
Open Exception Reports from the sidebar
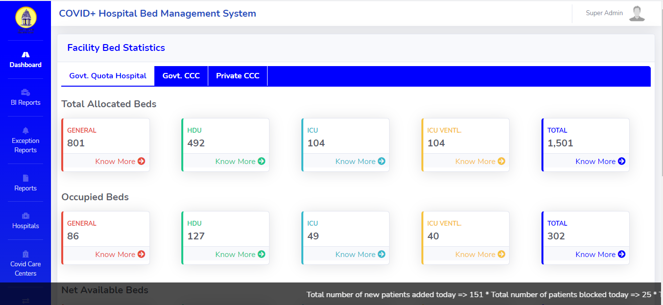[25, 140]
